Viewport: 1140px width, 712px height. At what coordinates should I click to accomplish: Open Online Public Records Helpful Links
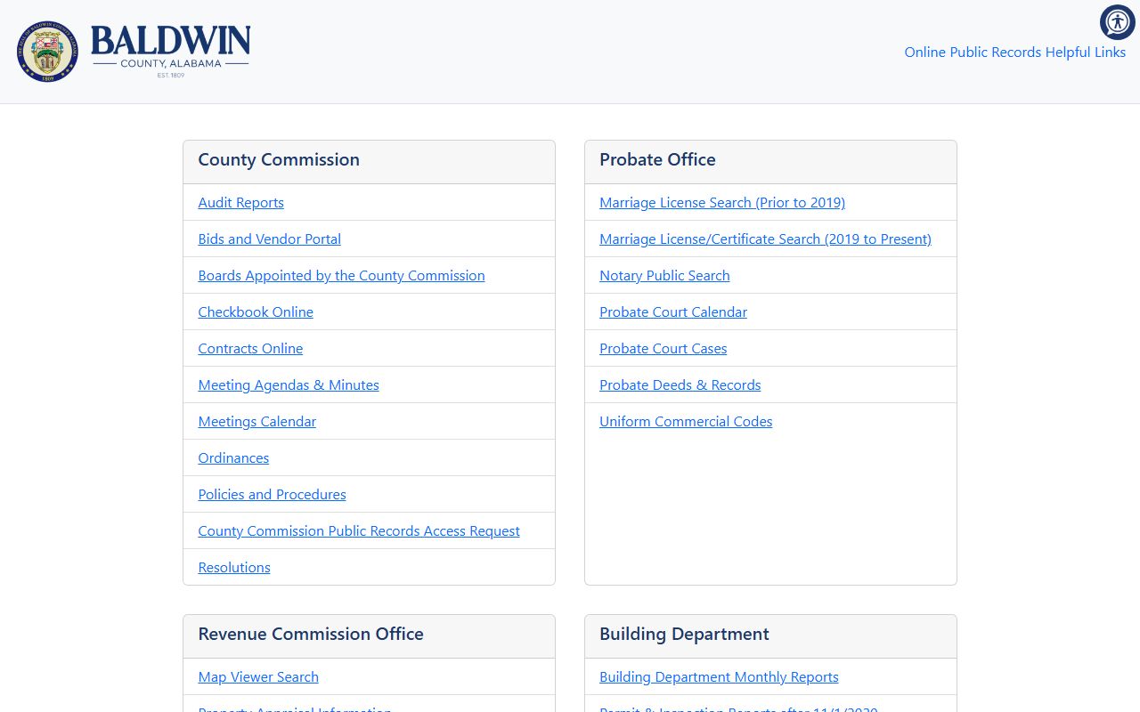1014,53
